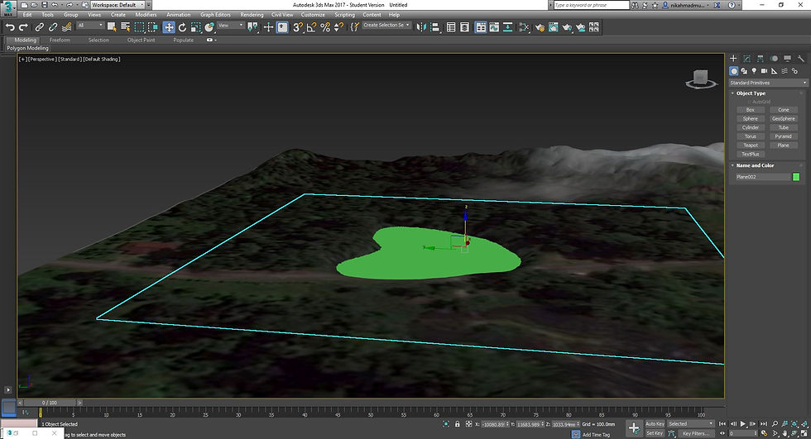
Task: Open the Create Selection Set dropdown
Action: (x=386, y=26)
